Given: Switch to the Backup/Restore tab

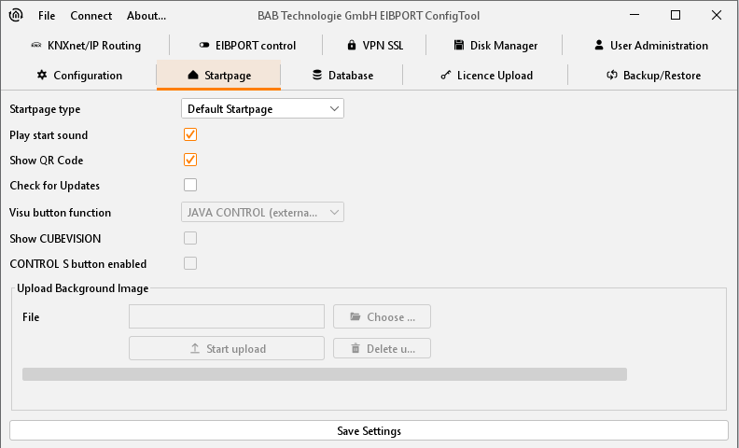Looking at the screenshot, I should 653,75.
